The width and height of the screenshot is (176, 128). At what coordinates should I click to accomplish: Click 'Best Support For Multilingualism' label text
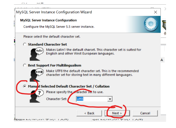54,66
